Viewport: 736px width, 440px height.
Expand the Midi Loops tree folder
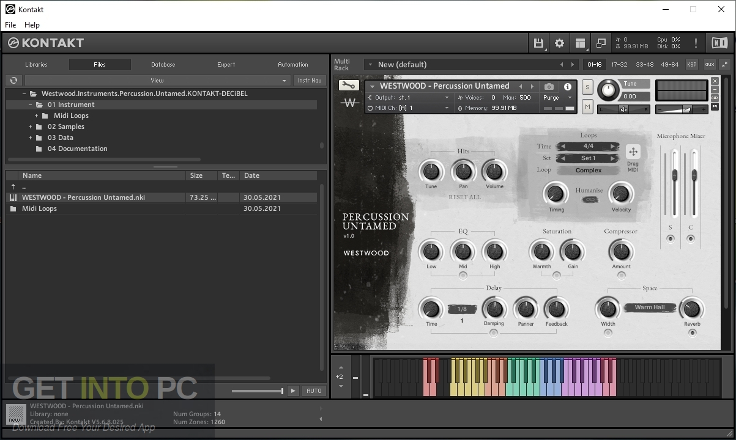tap(37, 116)
